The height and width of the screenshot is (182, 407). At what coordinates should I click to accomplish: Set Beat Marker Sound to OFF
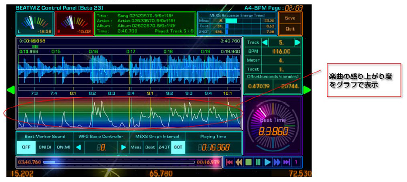26,147
